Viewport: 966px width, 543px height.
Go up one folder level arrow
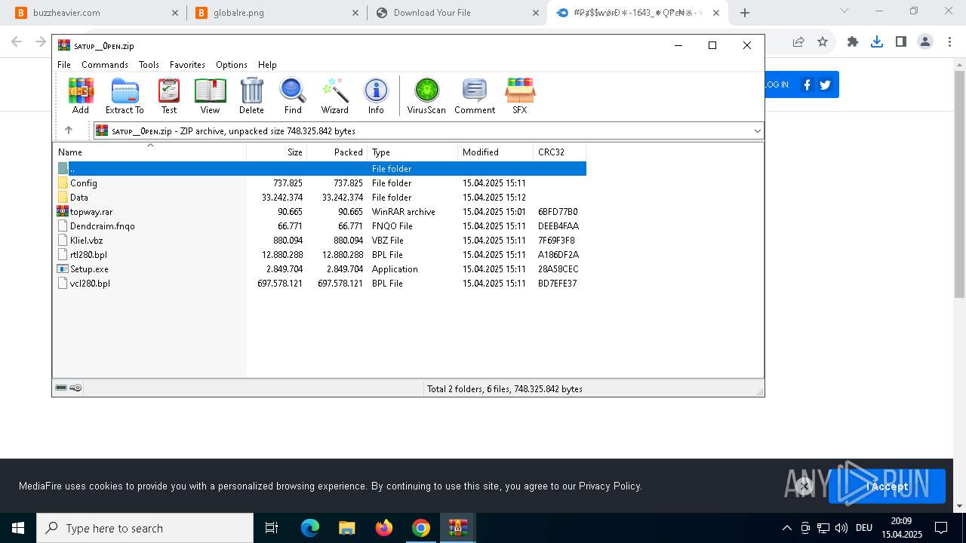(69, 130)
